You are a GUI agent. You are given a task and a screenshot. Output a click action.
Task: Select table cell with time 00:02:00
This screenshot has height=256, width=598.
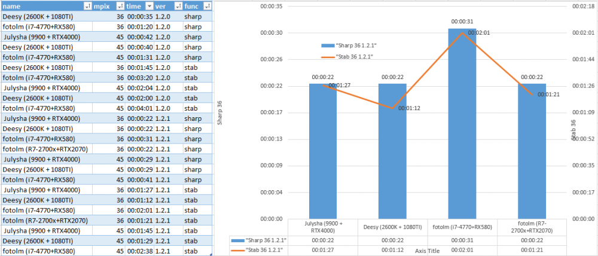139,98
